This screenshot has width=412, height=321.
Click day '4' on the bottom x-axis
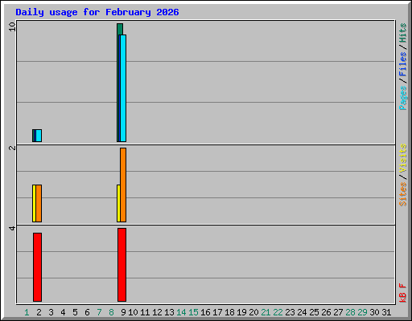click(x=63, y=312)
